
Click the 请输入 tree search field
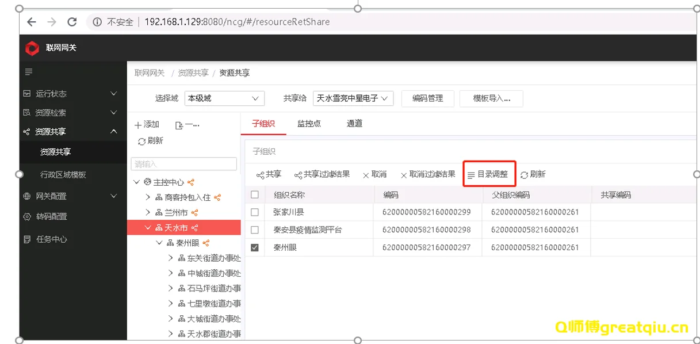click(x=183, y=164)
